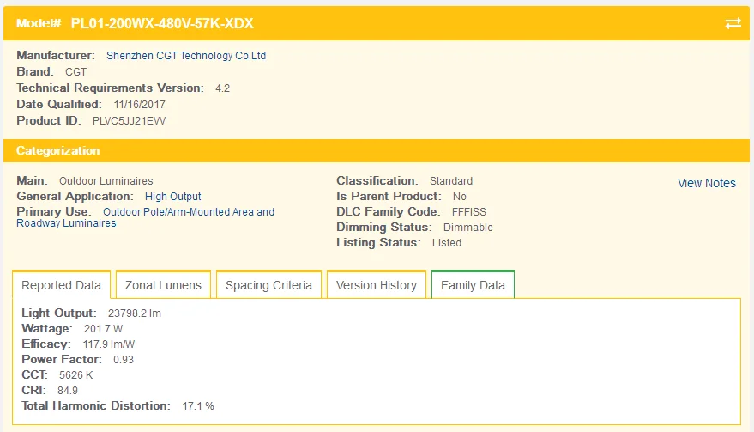This screenshot has height=432, width=754.
Task: Click the Total Harmonic Distortion value
Action: [198, 406]
